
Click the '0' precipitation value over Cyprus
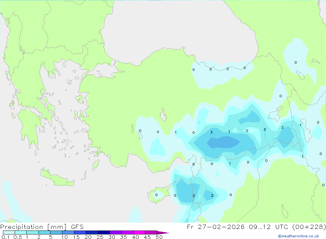[x=156, y=195]
